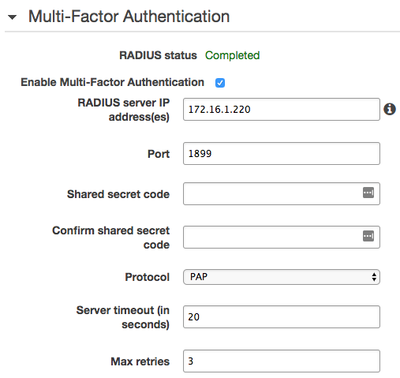Collapse the Multi-Factor Authentication section

(13, 17)
